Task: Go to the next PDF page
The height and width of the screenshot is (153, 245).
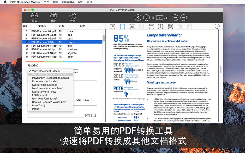Action: click(146, 17)
